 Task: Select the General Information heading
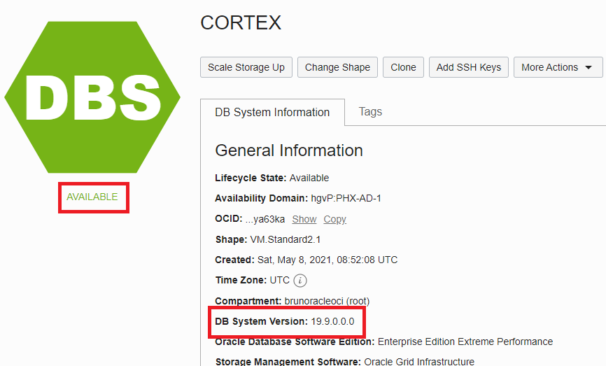[289, 150]
